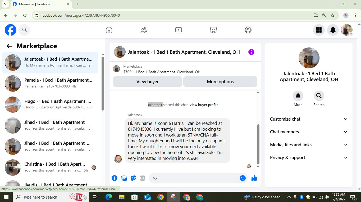Reload the page with refresh icon
361x202 pixels.
pyautogui.click(x=25, y=15)
